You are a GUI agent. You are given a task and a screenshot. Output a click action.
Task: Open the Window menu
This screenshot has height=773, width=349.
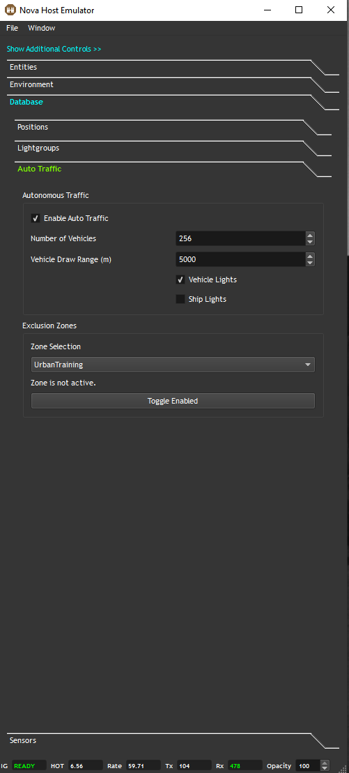click(41, 28)
